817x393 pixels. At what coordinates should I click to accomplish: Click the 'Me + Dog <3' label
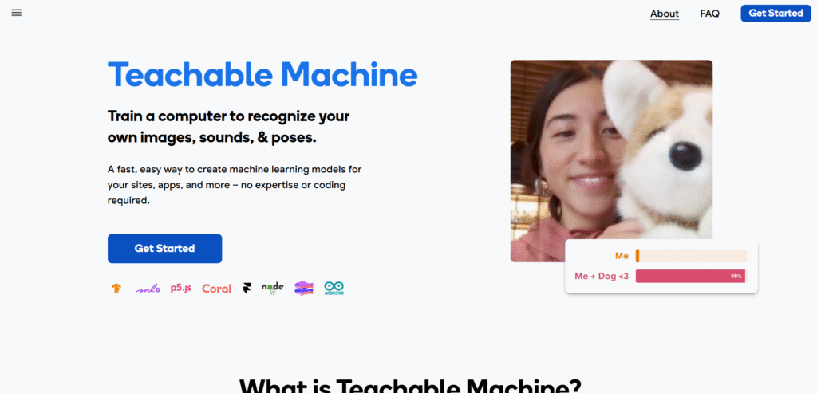[602, 276]
